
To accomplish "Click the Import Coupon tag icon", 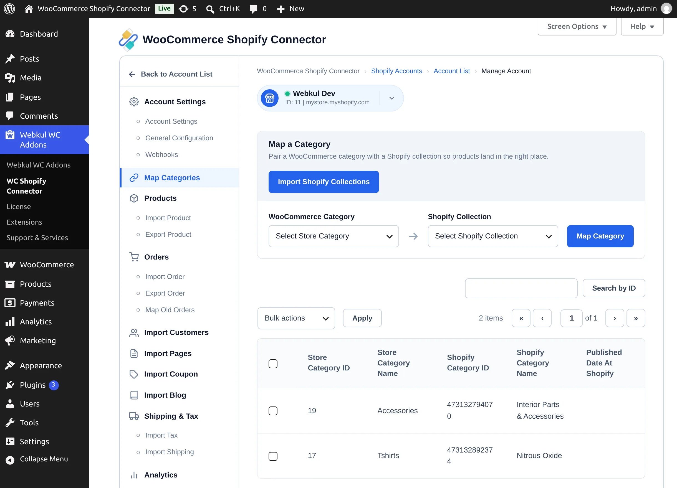I will pos(134,374).
